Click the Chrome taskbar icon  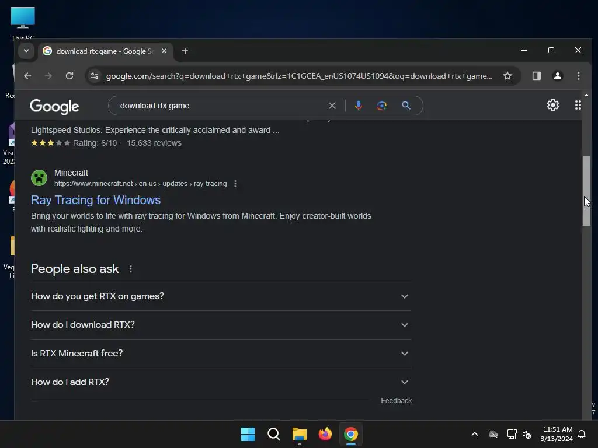(351, 434)
